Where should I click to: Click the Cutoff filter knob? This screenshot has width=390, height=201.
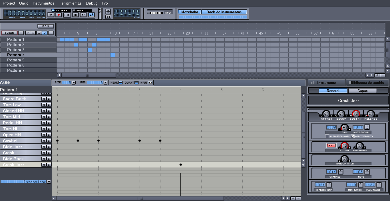345,146
